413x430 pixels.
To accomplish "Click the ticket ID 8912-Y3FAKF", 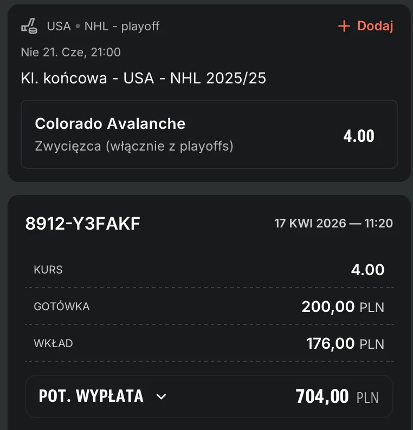I will pos(82,224).
